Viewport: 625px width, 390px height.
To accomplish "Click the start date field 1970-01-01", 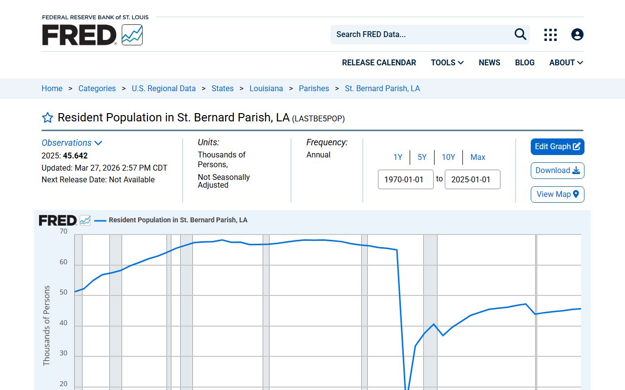I will (x=406, y=179).
